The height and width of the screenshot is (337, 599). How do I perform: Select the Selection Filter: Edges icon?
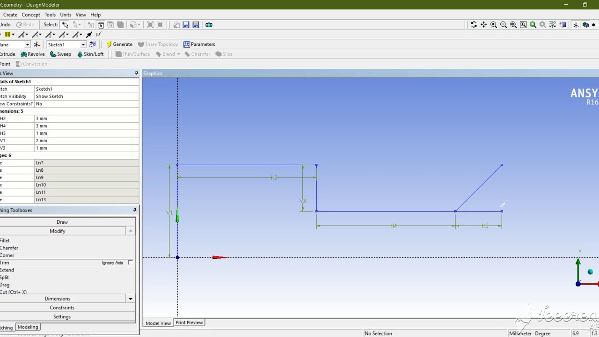point(101,25)
